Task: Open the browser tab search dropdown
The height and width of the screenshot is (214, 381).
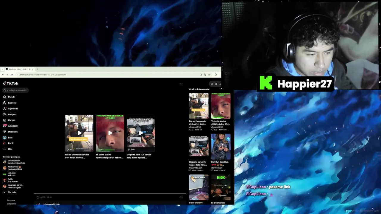Action: point(3,69)
